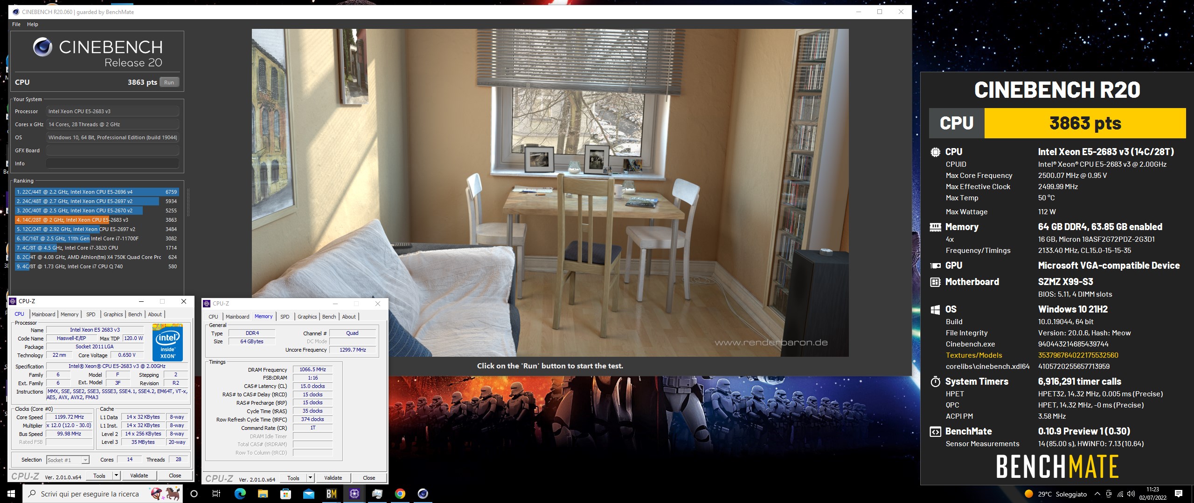This screenshot has width=1194, height=503.
Task: Run the Cinebench CPU test
Action: pyautogui.click(x=169, y=82)
